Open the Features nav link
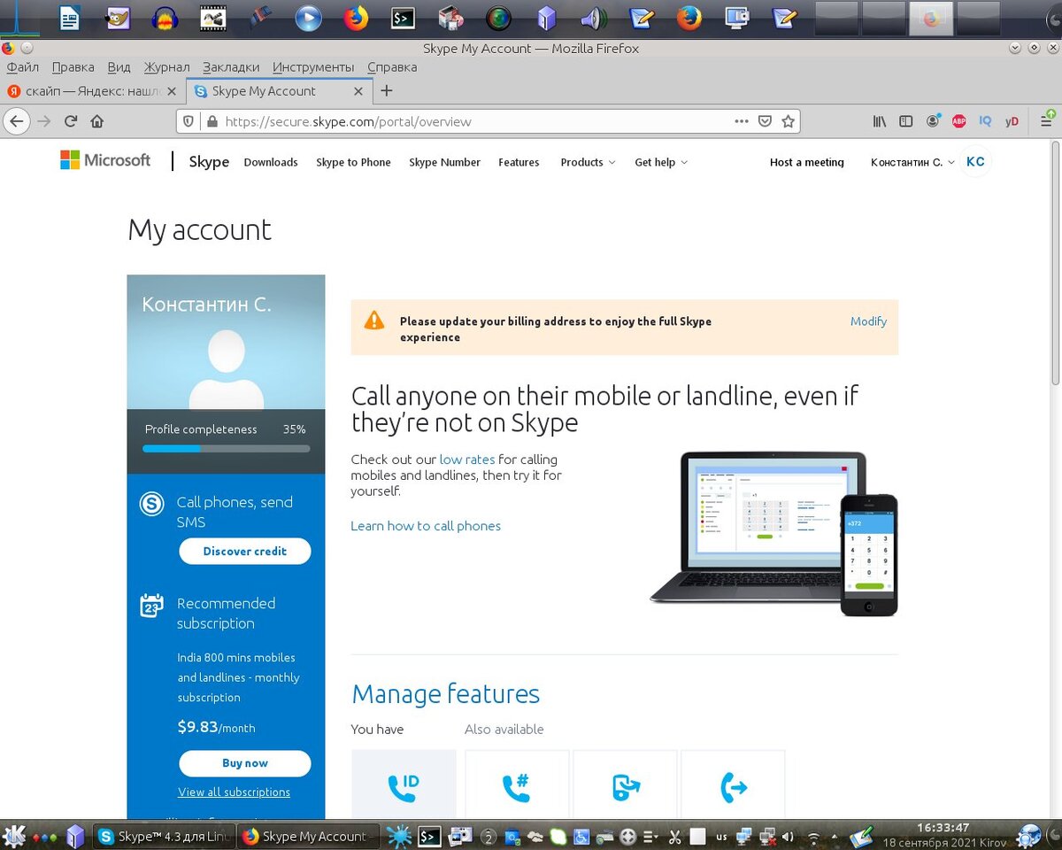The width and height of the screenshot is (1062, 850). [519, 162]
